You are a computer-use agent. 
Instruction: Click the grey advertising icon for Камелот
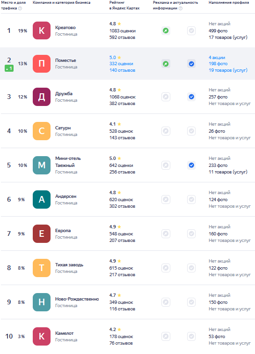(166, 336)
